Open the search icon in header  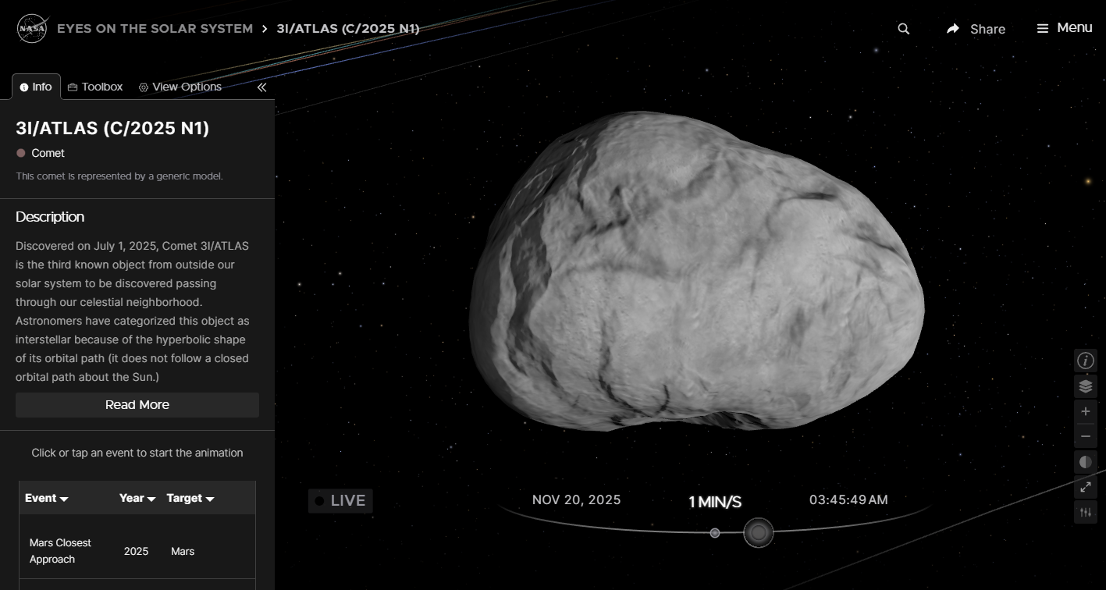[904, 29]
